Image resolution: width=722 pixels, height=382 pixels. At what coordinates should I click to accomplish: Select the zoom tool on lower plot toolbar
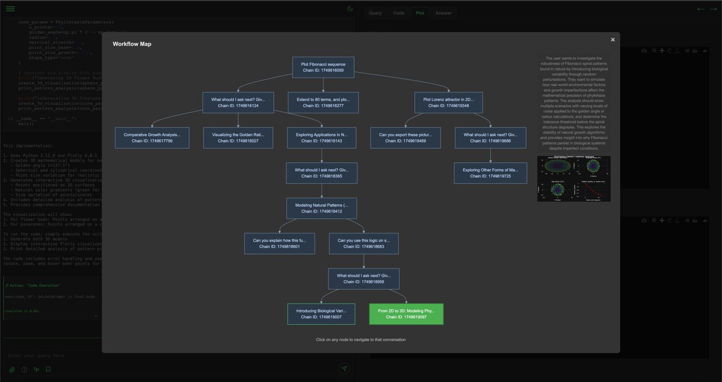(x=655, y=220)
